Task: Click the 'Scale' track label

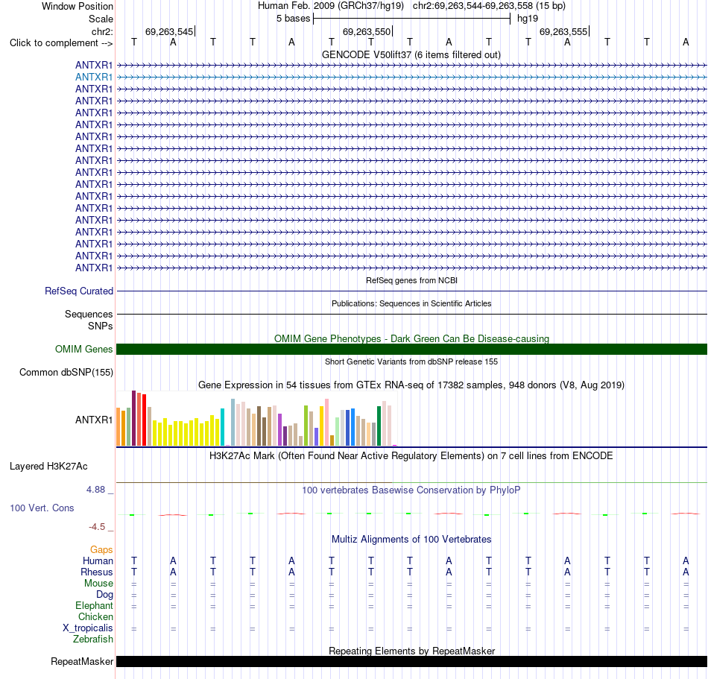Action: tap(101, 19)
